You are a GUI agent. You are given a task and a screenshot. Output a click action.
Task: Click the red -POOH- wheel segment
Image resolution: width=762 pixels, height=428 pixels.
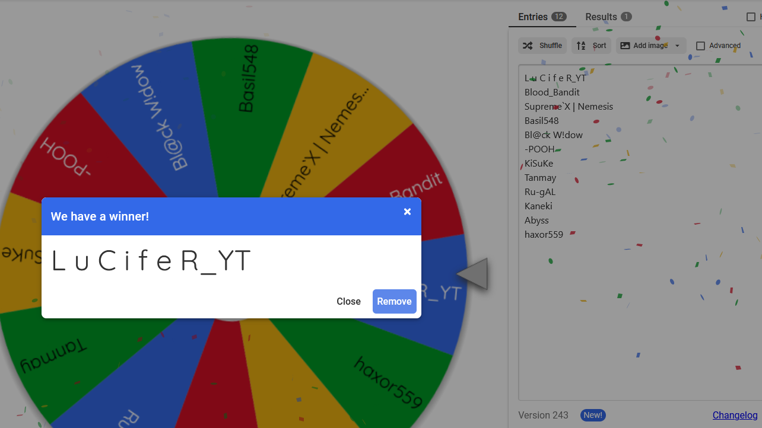tap(71, 154)
